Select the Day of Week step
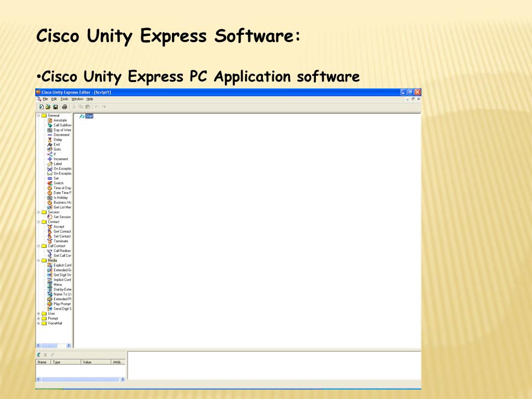532x399 pixels. click(x=59, y=130)
